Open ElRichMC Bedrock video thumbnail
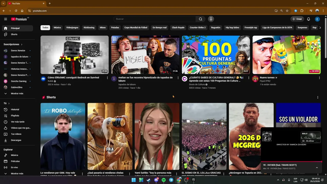The height and width of the screenshot is (184, 327). tap(75, 55)
